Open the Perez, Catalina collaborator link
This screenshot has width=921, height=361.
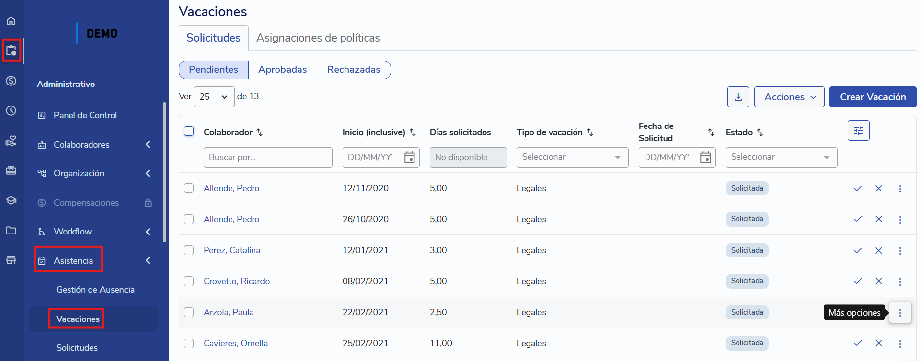point(232,250)
